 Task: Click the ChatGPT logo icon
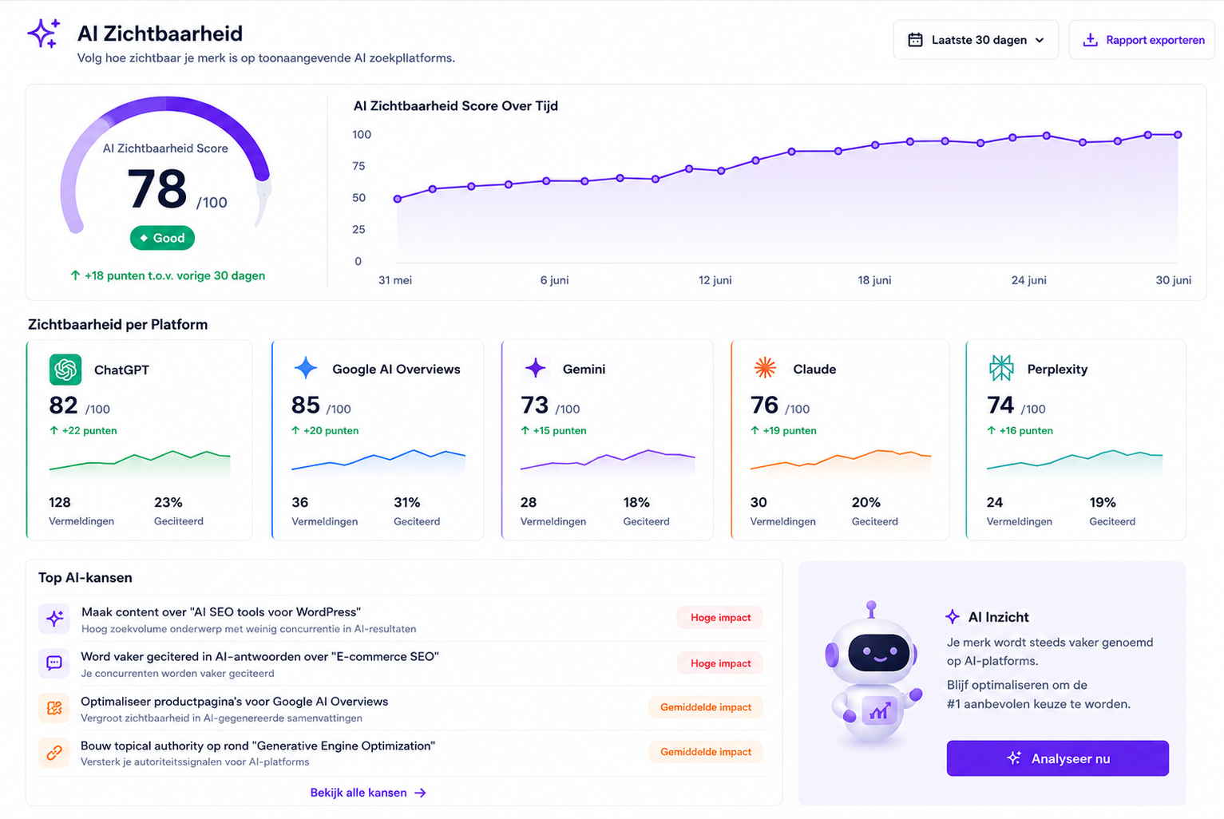coord(65,370)
